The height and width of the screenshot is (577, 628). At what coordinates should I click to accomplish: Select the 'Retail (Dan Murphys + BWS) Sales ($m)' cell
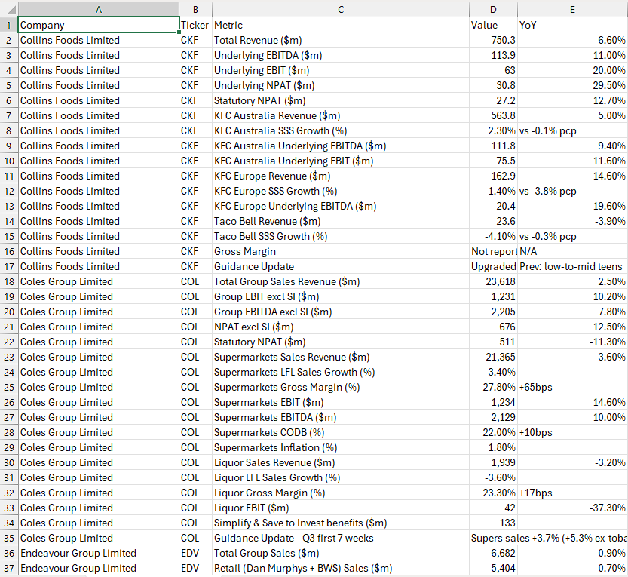341,569
